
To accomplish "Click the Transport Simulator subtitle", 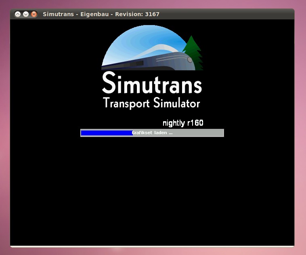I will click(x=152, y=103).
